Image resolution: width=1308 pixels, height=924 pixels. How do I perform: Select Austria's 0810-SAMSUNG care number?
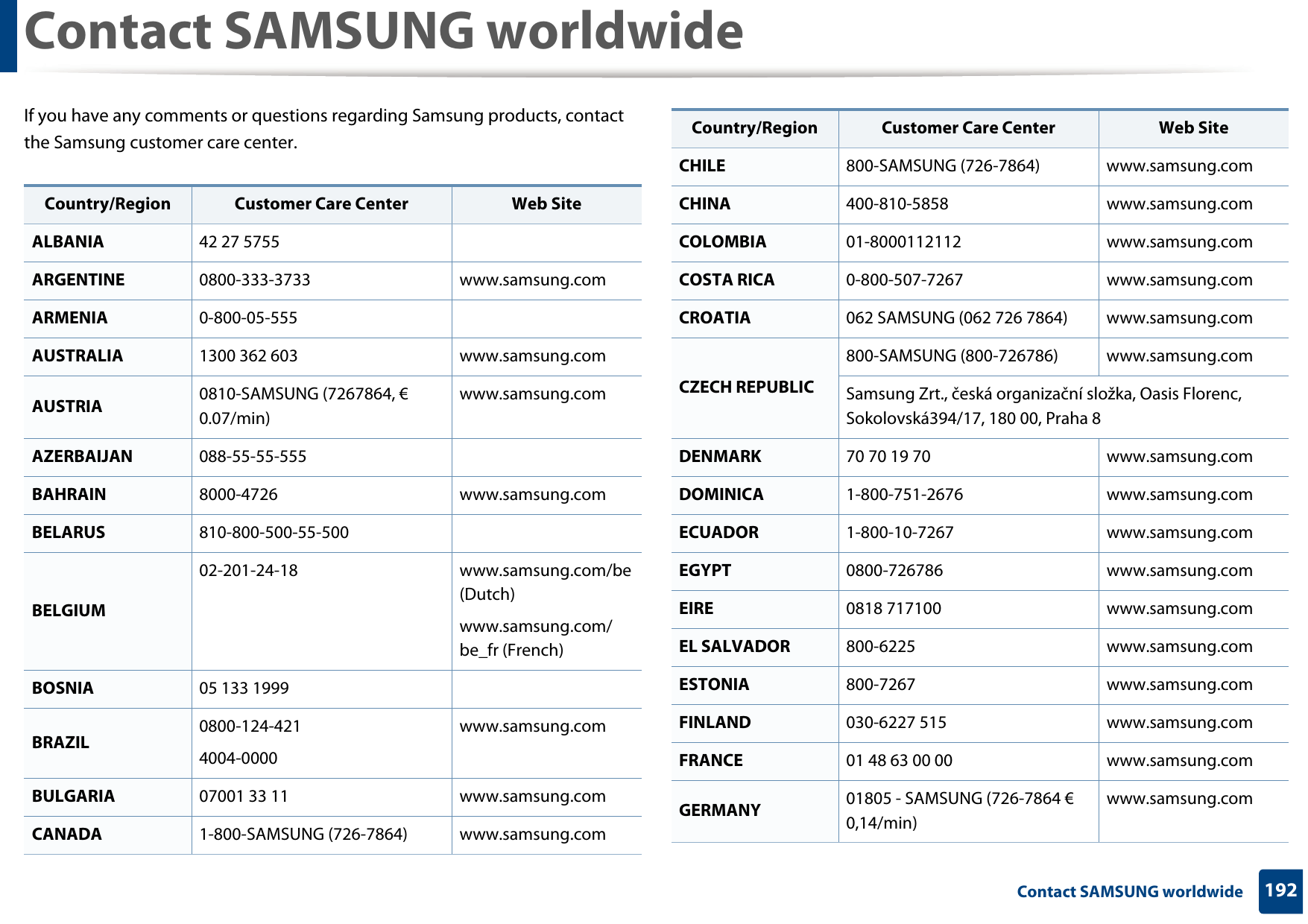303,406
